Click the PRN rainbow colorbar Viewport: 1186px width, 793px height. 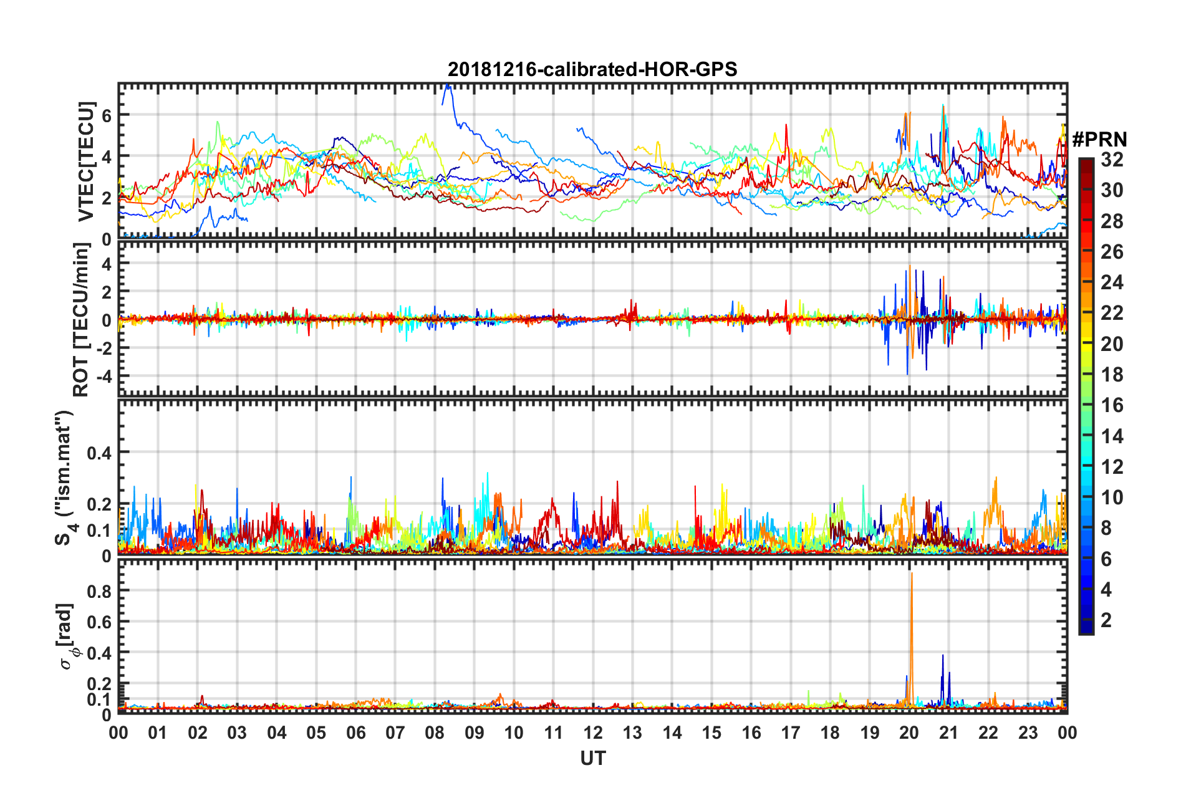[1086, 396]
